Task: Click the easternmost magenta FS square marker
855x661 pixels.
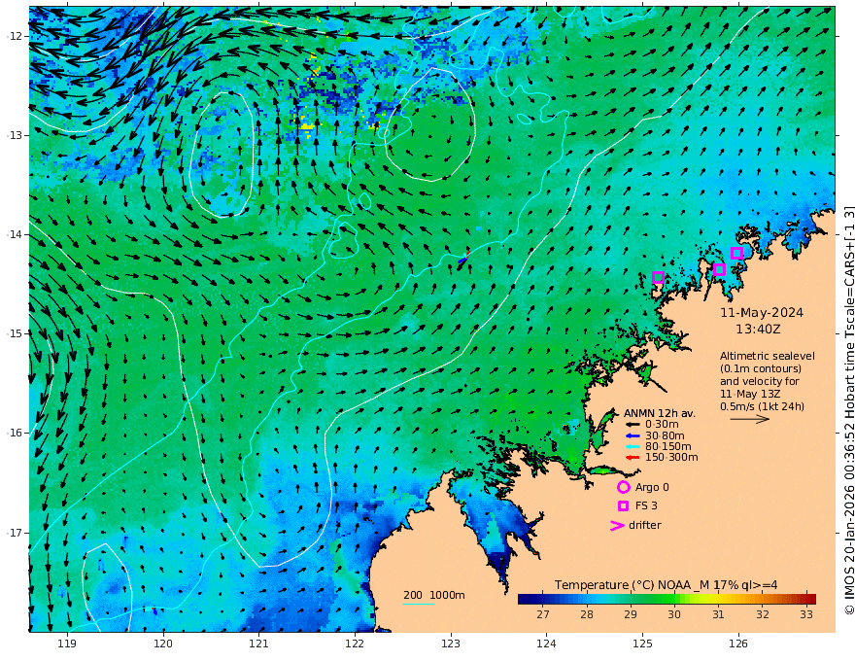Action: tap(736, 253)
